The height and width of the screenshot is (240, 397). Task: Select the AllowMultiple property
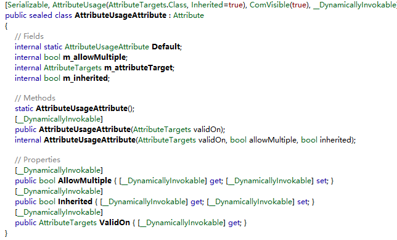[x=85, y=181]
